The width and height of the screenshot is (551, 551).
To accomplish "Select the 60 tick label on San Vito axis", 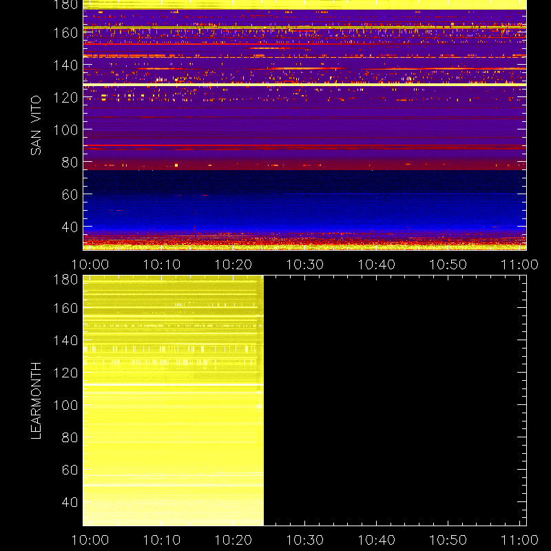I will (x=70, y=194).
